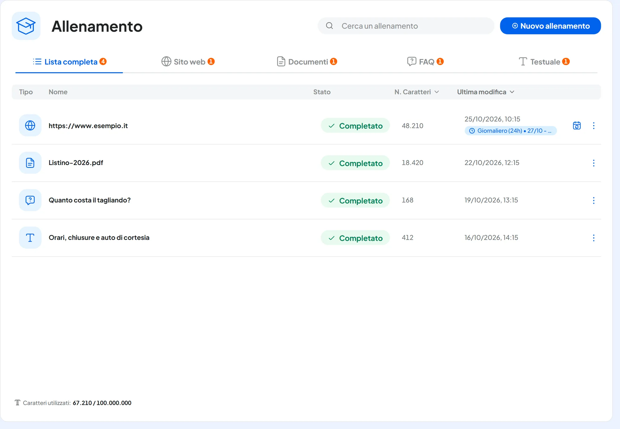Click the globe type icon for https://www.esempio.it
This screenshot has height=429, width=620.
(30, 126)
